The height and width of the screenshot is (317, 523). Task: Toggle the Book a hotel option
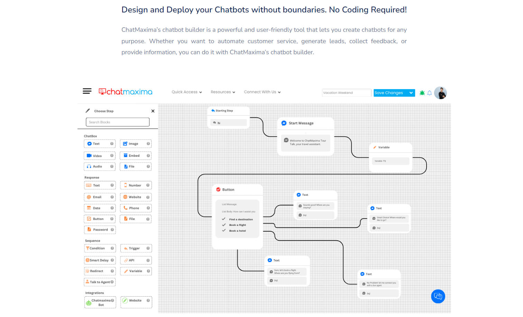click(234, 231)
